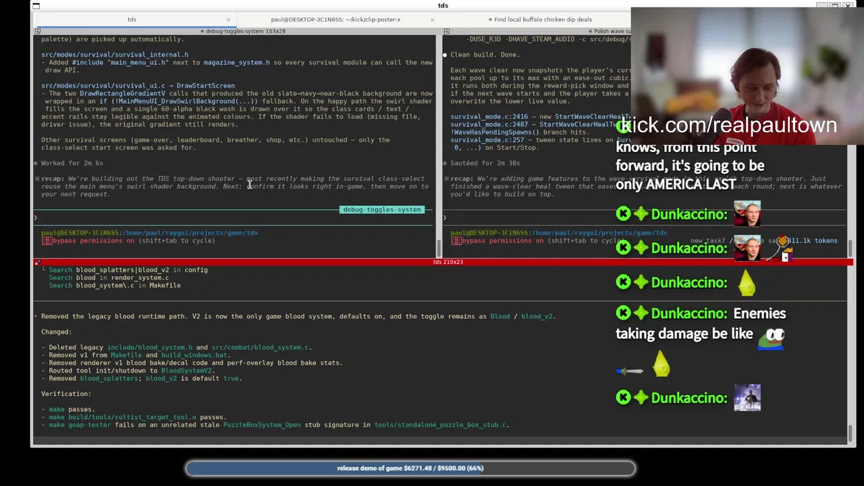
Task: Click 'Search blood in render_system.c' line
Action: tap(109, 277)
